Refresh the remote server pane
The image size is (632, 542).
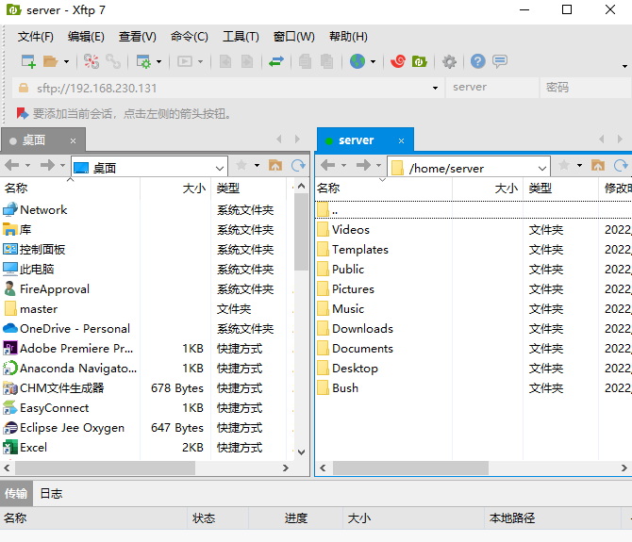(621, 165)
